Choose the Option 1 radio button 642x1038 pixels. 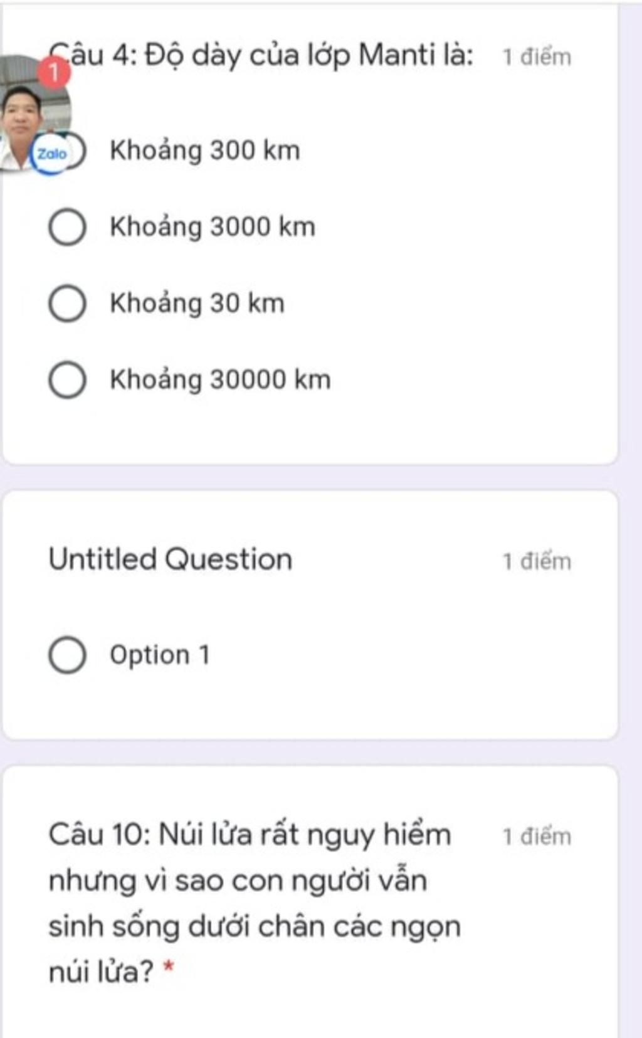coord(68,655)
